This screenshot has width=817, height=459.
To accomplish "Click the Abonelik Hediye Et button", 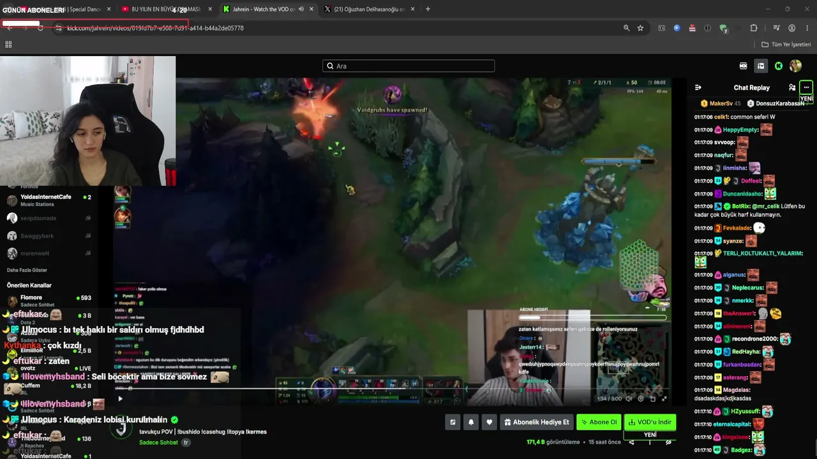I will coord(536,422).
